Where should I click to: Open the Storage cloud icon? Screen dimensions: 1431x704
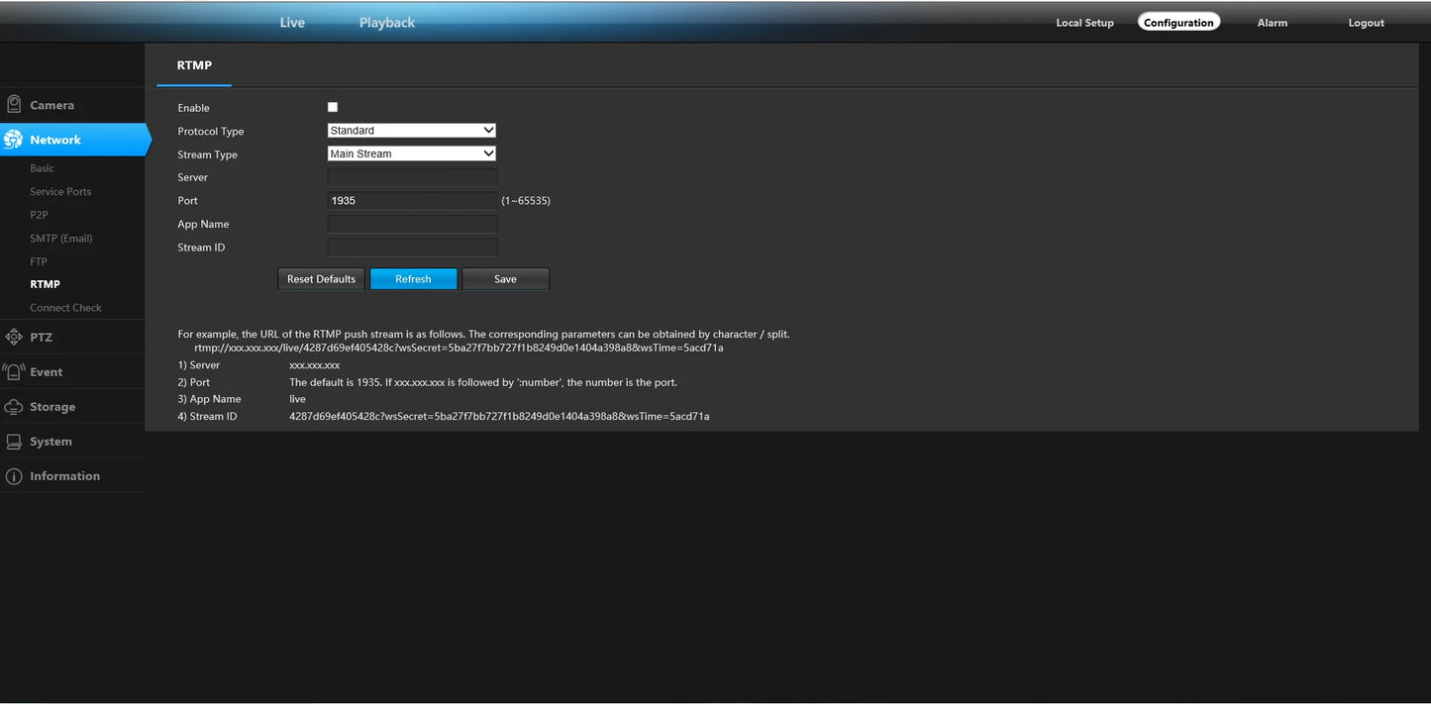click(x=14, y=407)
